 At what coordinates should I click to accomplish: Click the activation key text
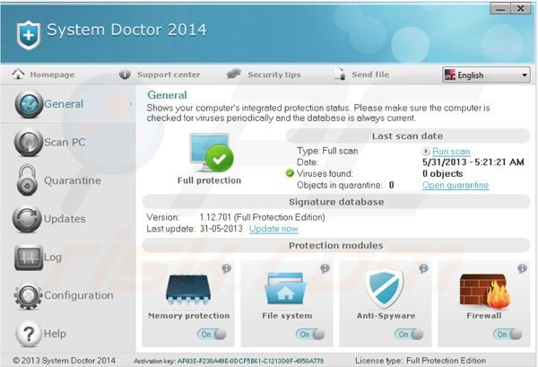coord(250,361)
